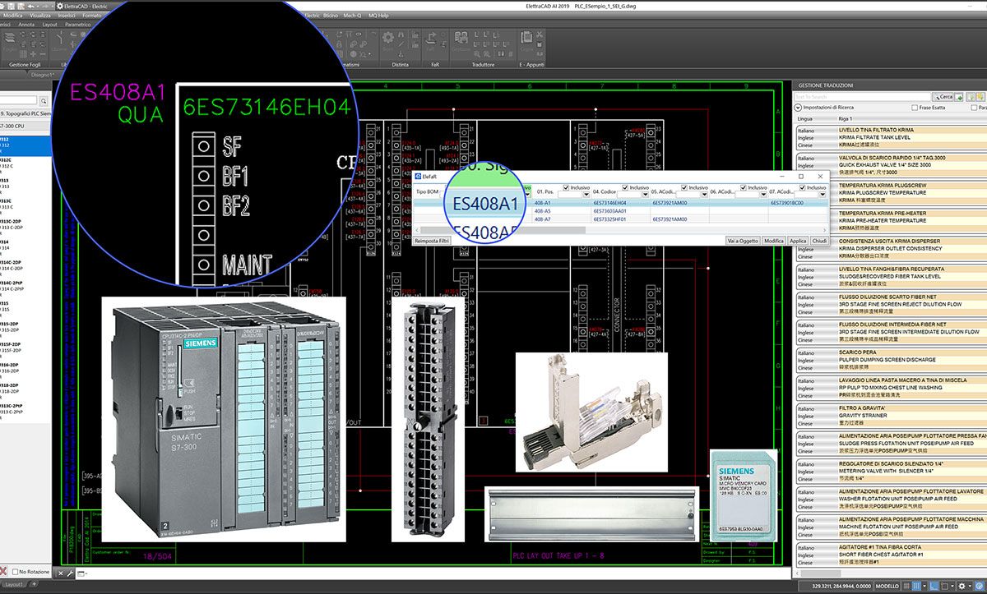This screenshot has width=987, height=594.
Task: Select translation KRIMA FILTRATE TANK LEVEL
Action: [876, 137]
